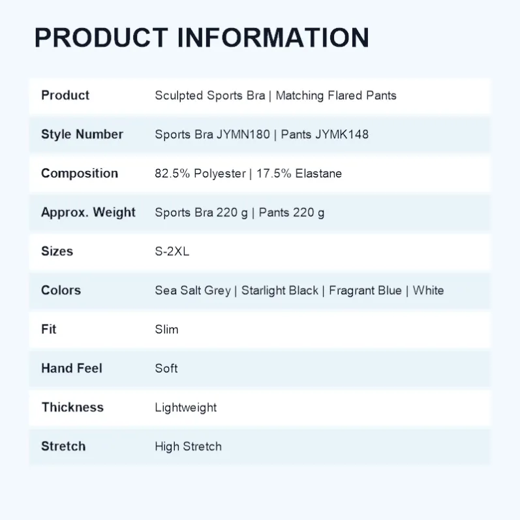This screenshot has height=520, width=520.
Task: Click 82.5% Polyester composition value
Action: pyautogui.click(x=200, y=174)
